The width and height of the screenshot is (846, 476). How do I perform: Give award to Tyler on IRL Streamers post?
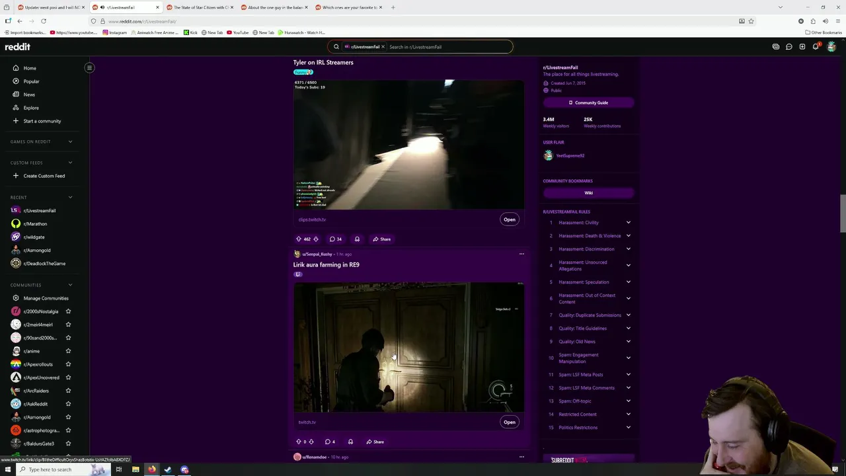click(357, 239)
